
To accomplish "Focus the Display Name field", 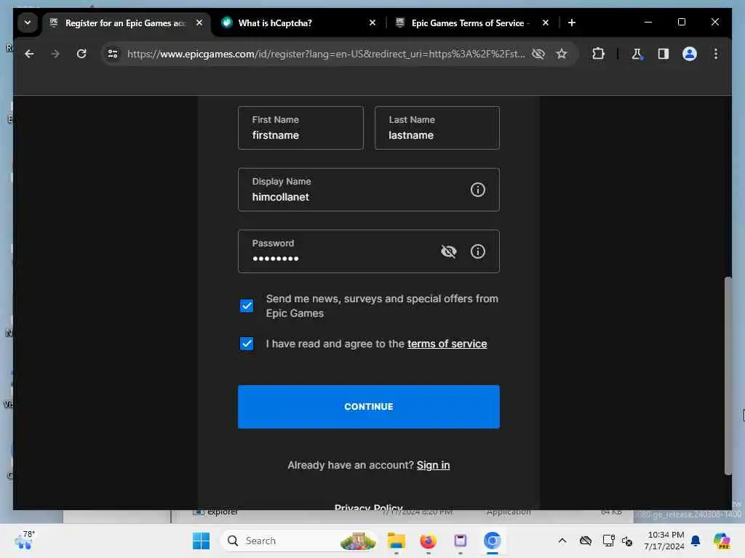I will click(369, 190).
